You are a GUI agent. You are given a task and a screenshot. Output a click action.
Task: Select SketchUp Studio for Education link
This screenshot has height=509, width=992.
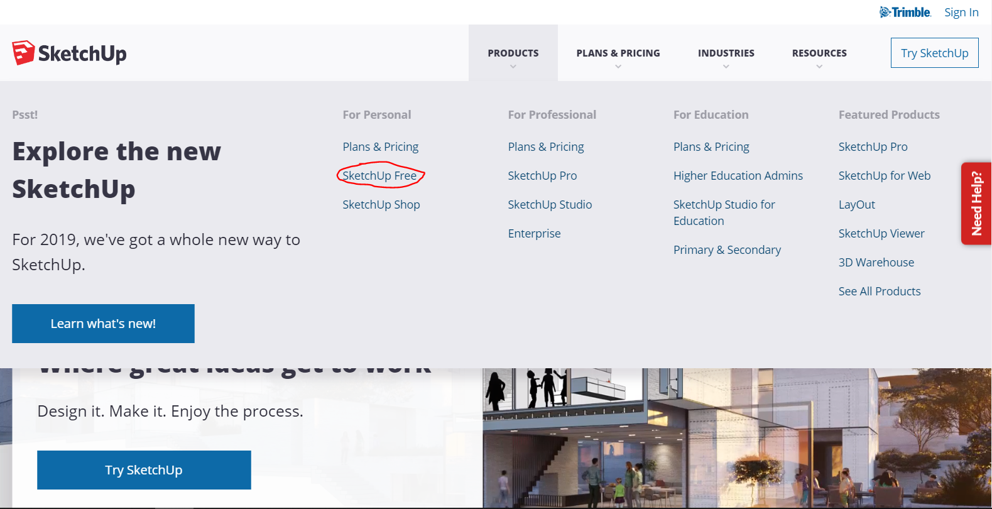(724, 212)
